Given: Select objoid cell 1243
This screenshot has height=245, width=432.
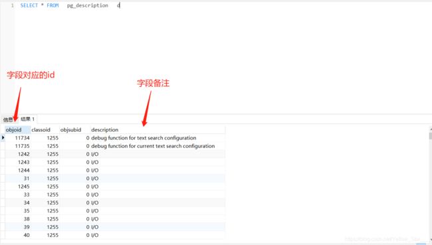Looking at the screenshot, I should [17, 162].
